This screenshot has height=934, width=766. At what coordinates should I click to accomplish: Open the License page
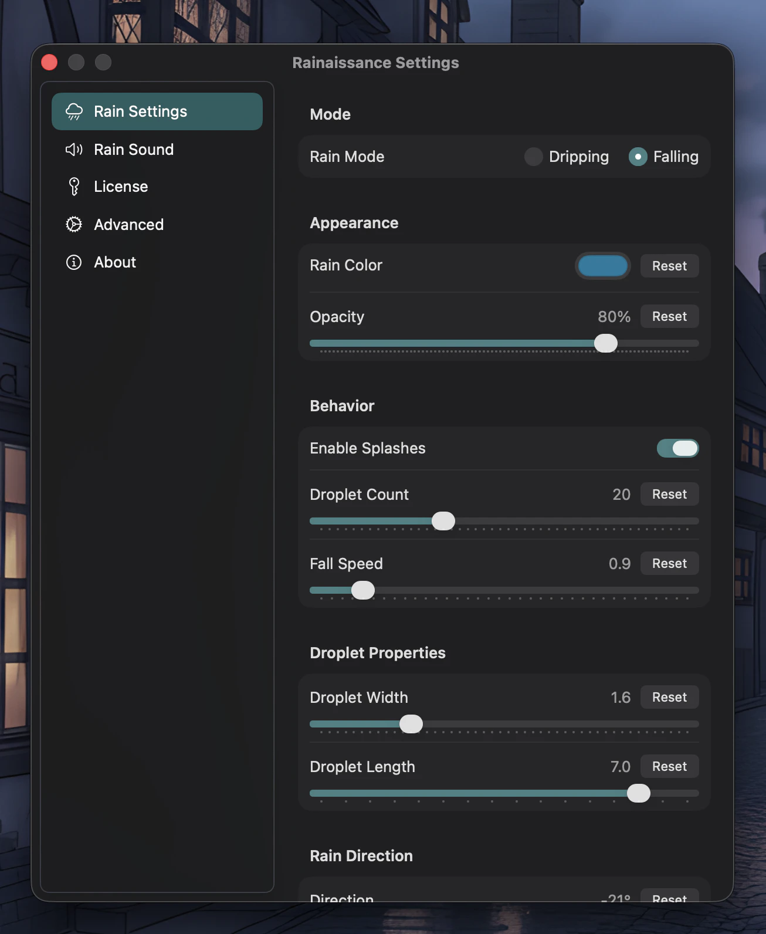(x=121, y=187)
